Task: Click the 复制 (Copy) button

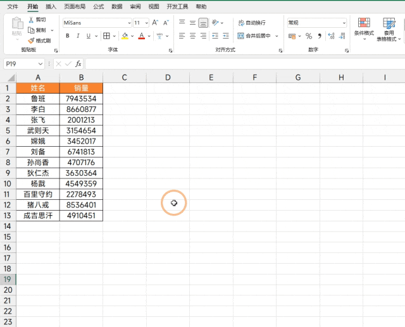Action: 38,30
